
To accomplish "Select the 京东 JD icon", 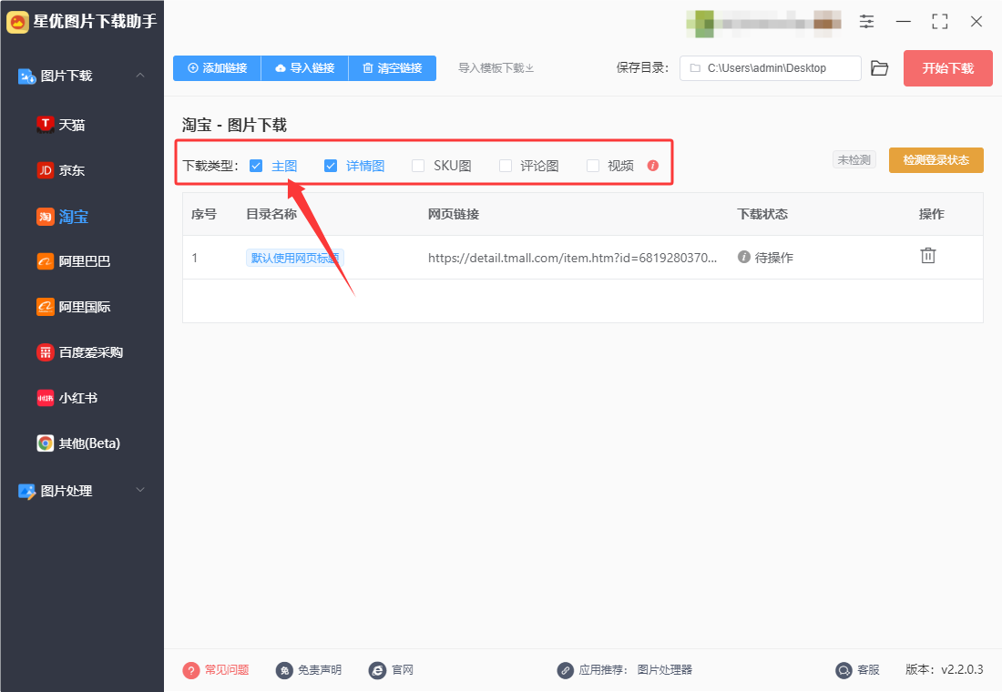I will click(x=45, y=170).
